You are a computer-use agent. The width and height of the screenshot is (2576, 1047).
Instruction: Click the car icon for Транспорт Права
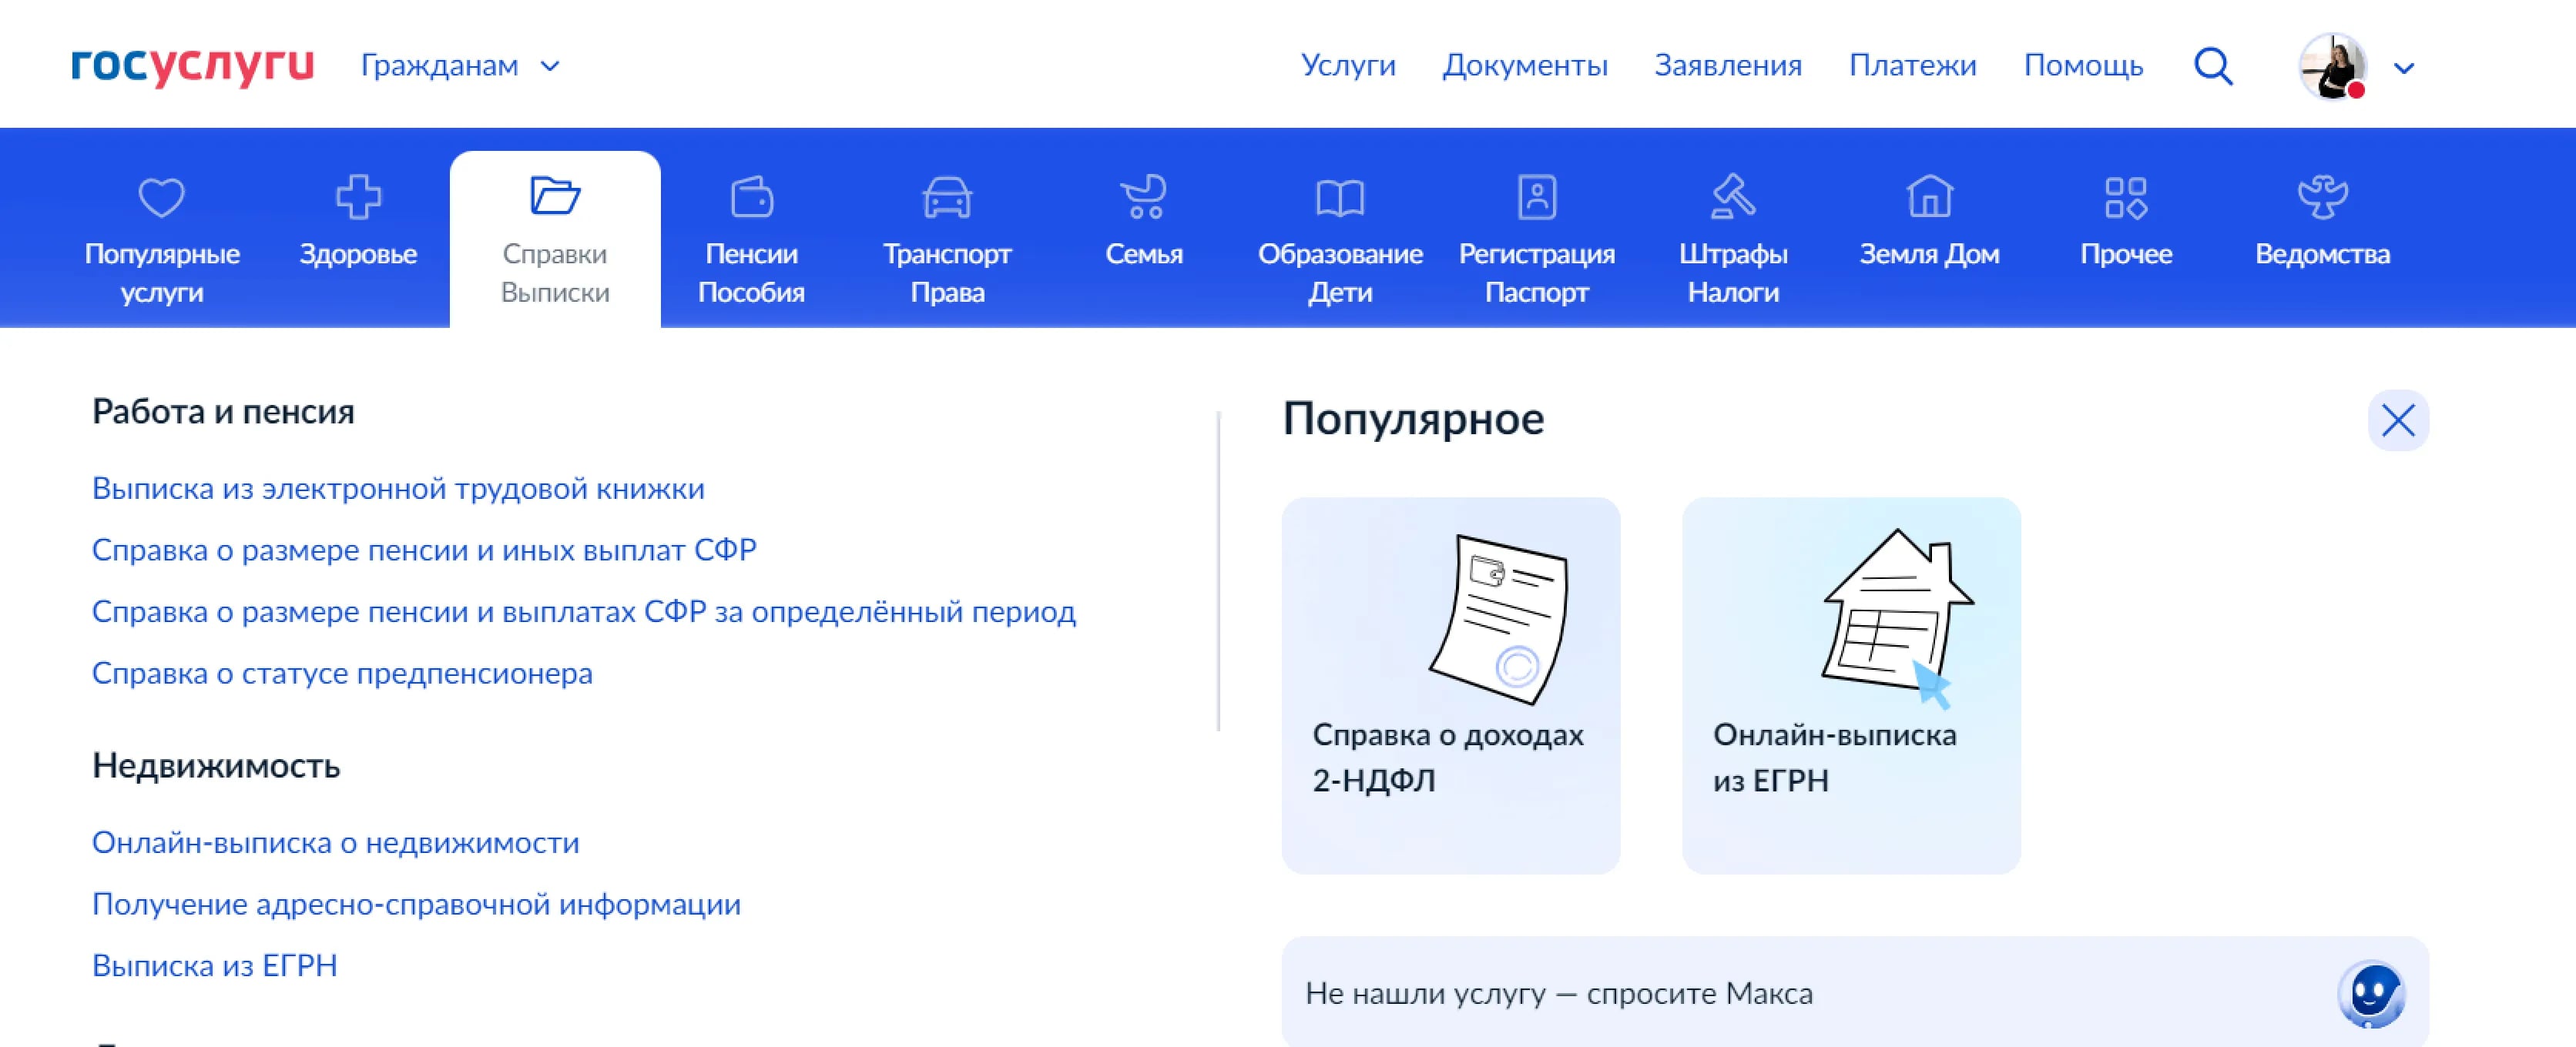click(x=947, y=197)
